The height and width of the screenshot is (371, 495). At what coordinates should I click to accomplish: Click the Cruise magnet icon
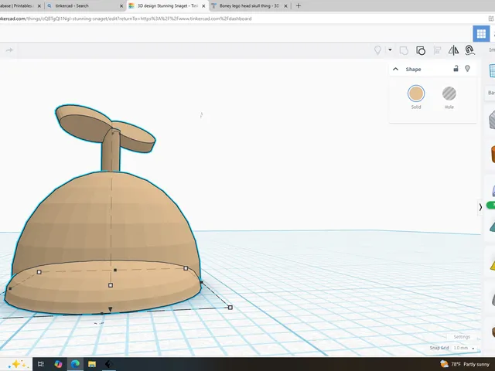(469, 50)
